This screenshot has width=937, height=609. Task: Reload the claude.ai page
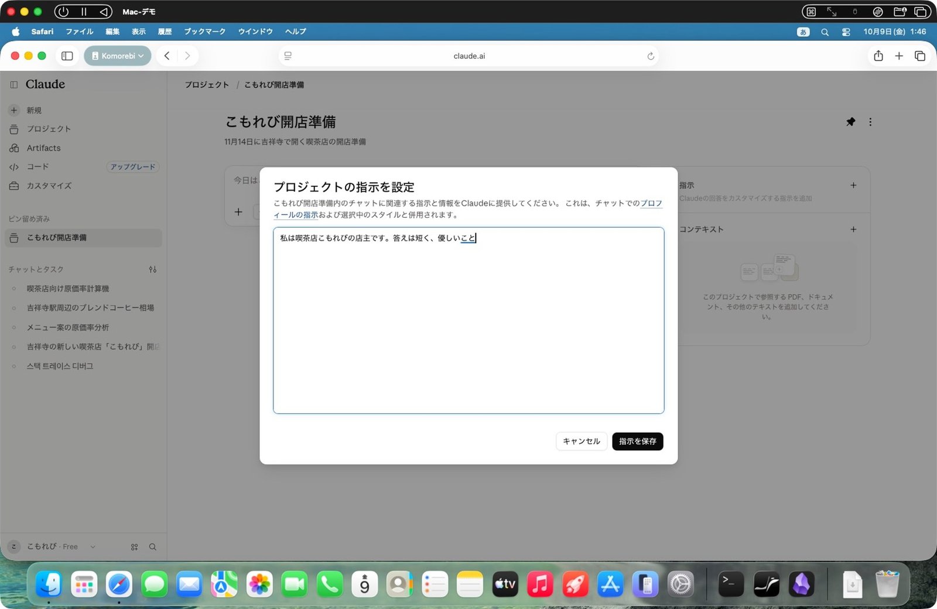pyautogui.click(x=651, y=56)
